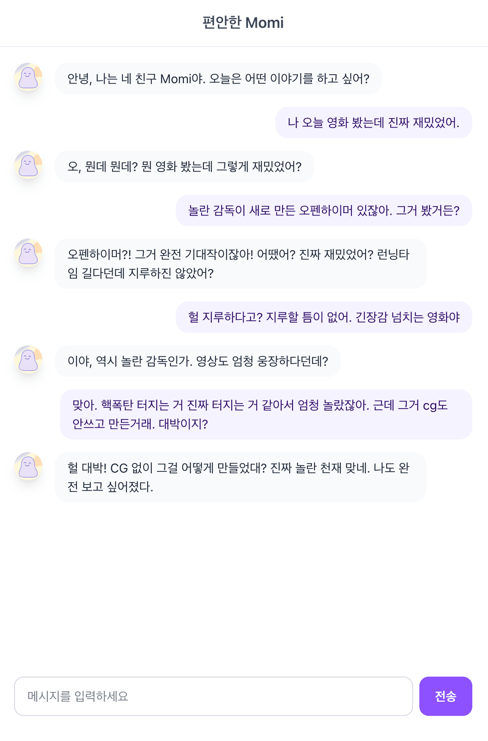This screenshot has height=741, width=488.
Task: Click the avatar next to '이야, 역시 놀란 감독인가' message
Action: 28,360
